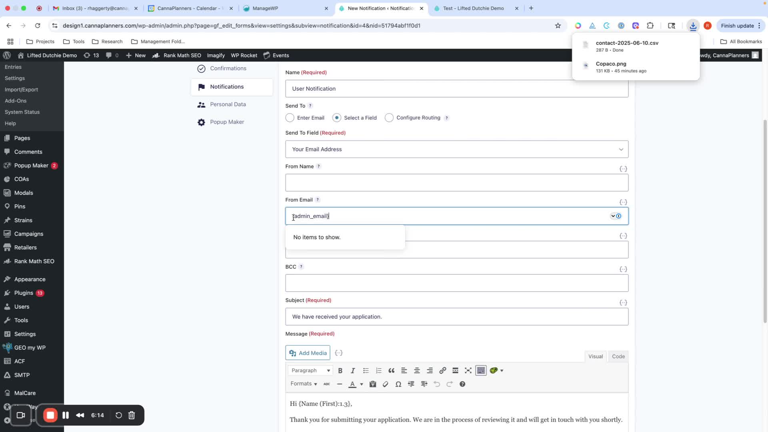The height and width of the screenshot is (432, 768).
Task: Click the Italic formatting icon
Action: coord(353,371)
